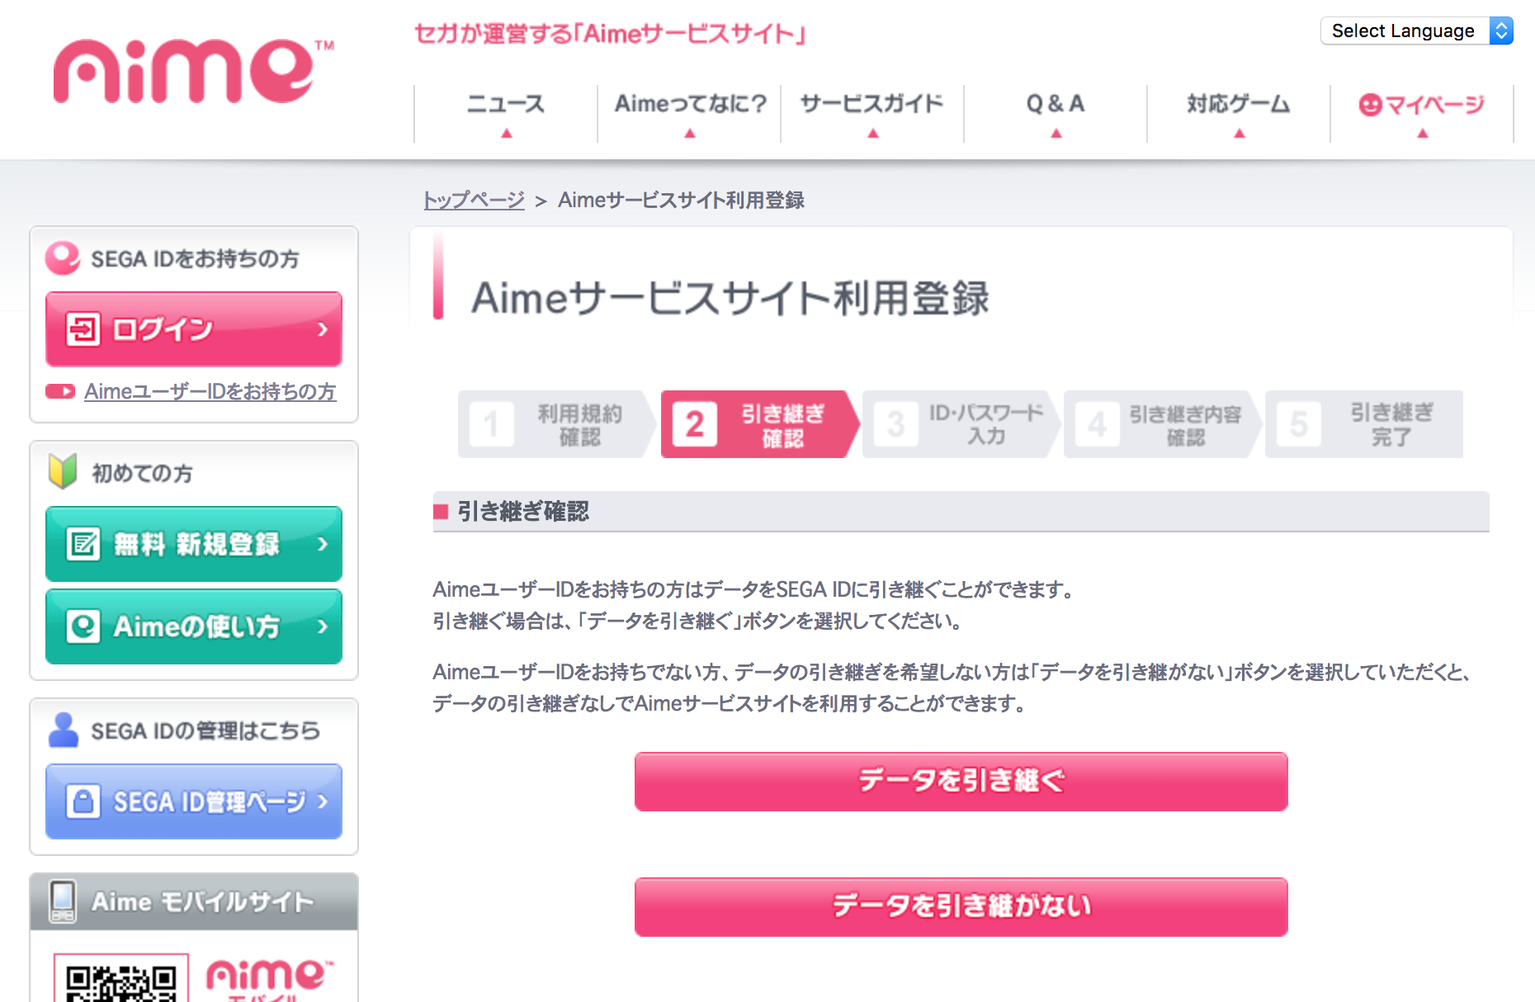Image resolution: width=1535 pixels, height=1002 pixels.
Task: Click the beginner leaf mark beside 初めての方
Action: pos(63,471)
